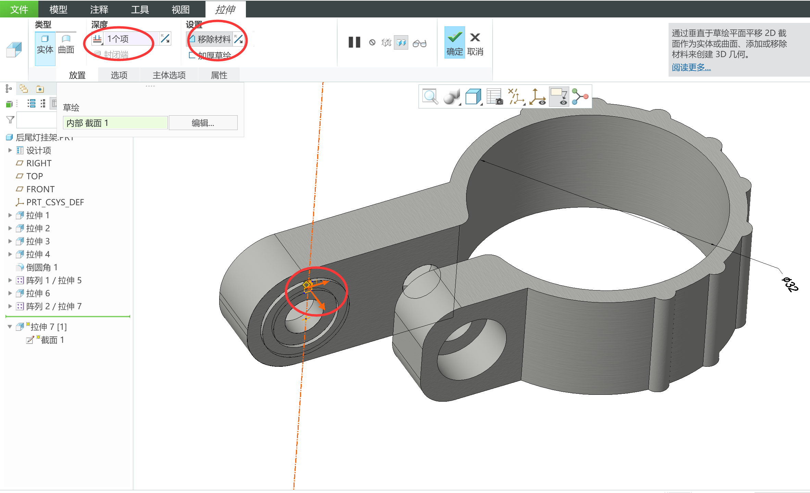Image resolution: width=810 pixels, height=493 pixels.
Task: Click the 编辑... sketch edit button
Action: pos(203,123)
